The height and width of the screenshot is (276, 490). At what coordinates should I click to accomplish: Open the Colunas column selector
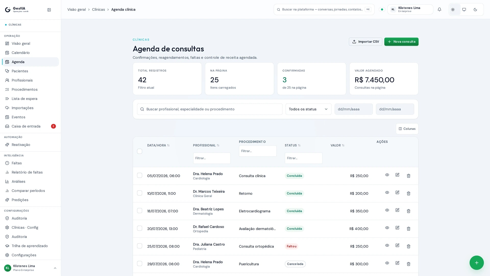(407, 129)
